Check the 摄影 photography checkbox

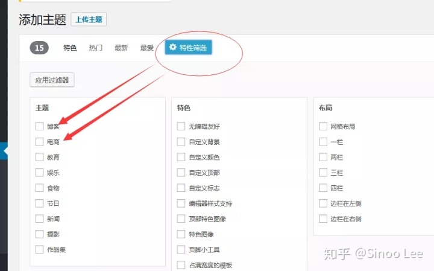tap(39, 234)
